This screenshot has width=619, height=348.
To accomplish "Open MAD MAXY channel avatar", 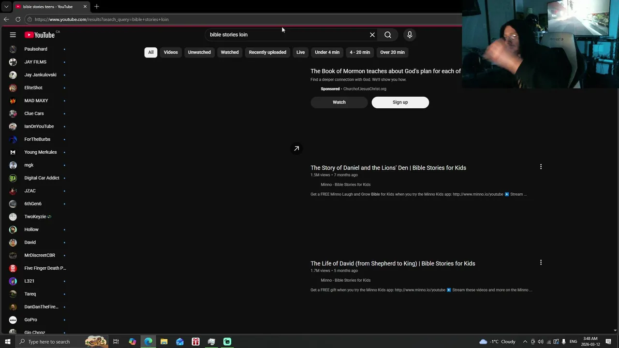I will [13, 101].
